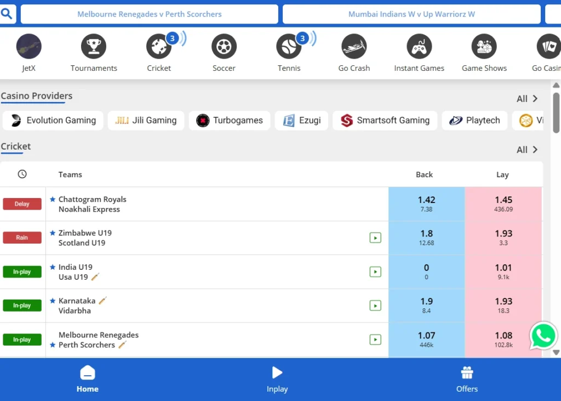Toggle favorite star for Chattogram Royals
561x401 pixels.
pos(53,200)
